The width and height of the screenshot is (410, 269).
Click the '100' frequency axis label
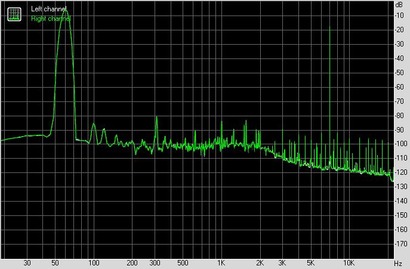click(x=94, y=262)
